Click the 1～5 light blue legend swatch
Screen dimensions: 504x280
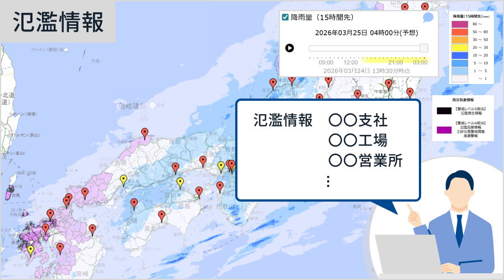coord(460,71)
